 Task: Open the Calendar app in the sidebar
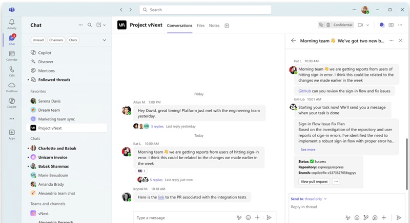pyautogui.click(x=11, y=55)
